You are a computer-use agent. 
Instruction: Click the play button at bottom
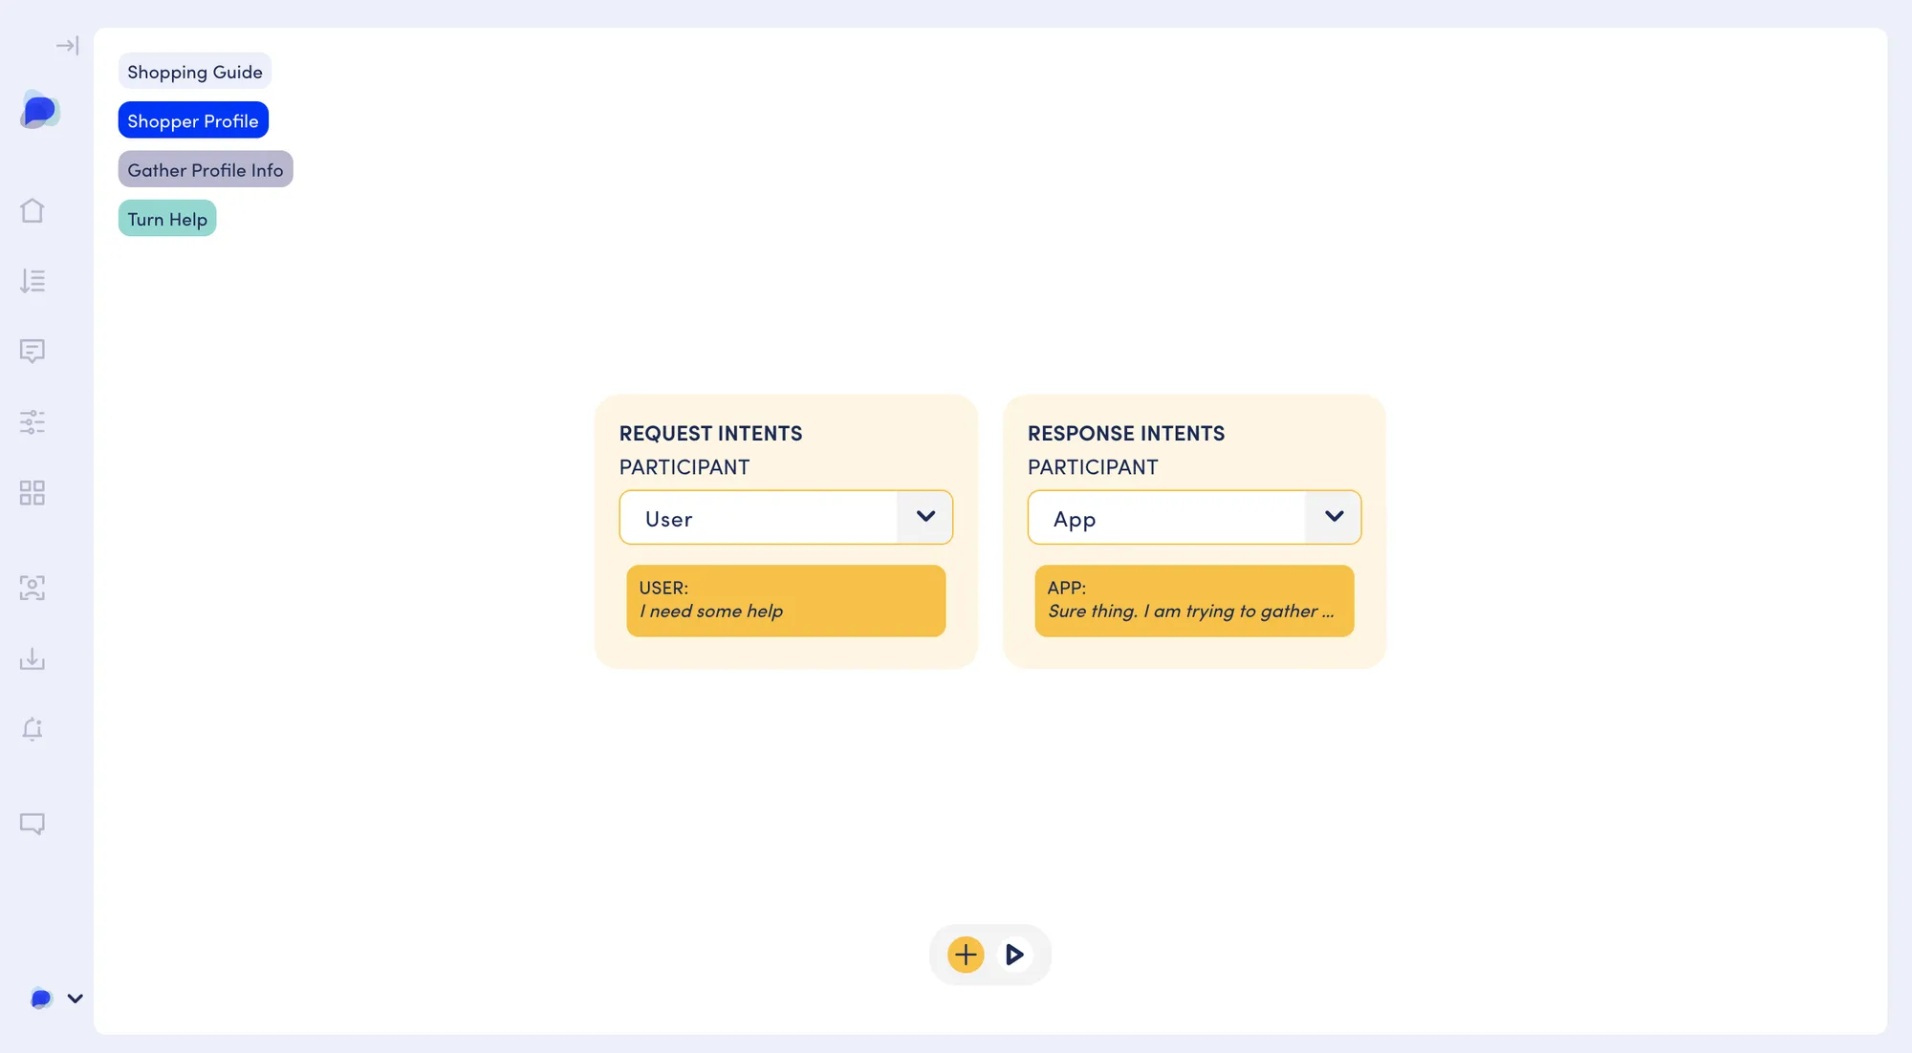tap(1014, 955)
